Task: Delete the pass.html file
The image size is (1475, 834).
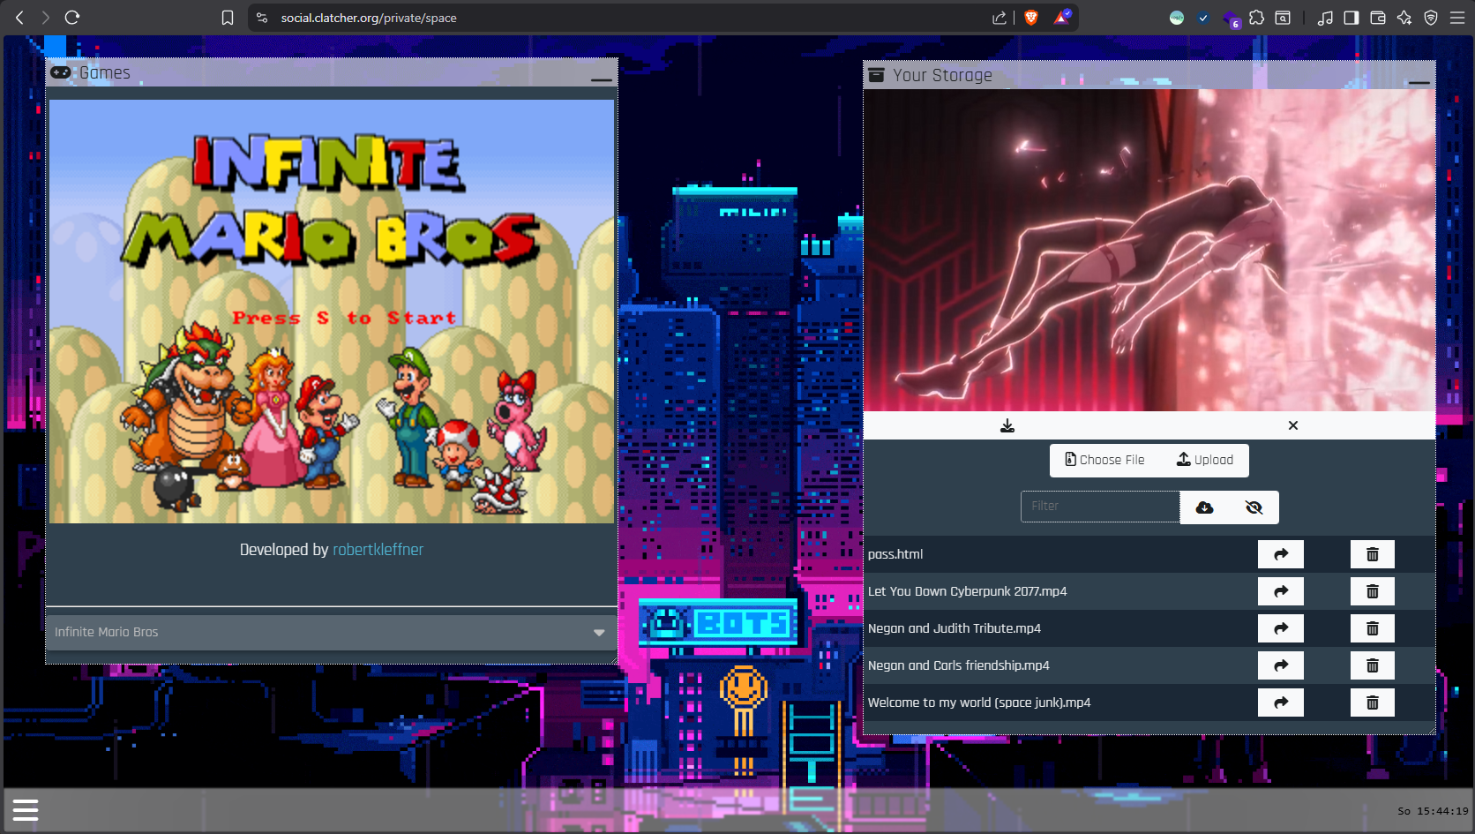Action: [1373, 554]
